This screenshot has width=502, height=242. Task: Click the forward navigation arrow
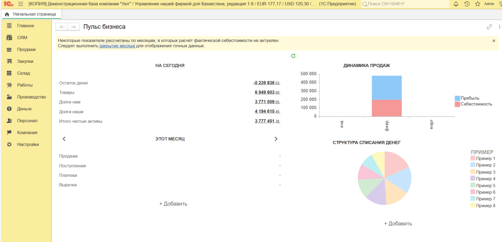tap(74, 27)
